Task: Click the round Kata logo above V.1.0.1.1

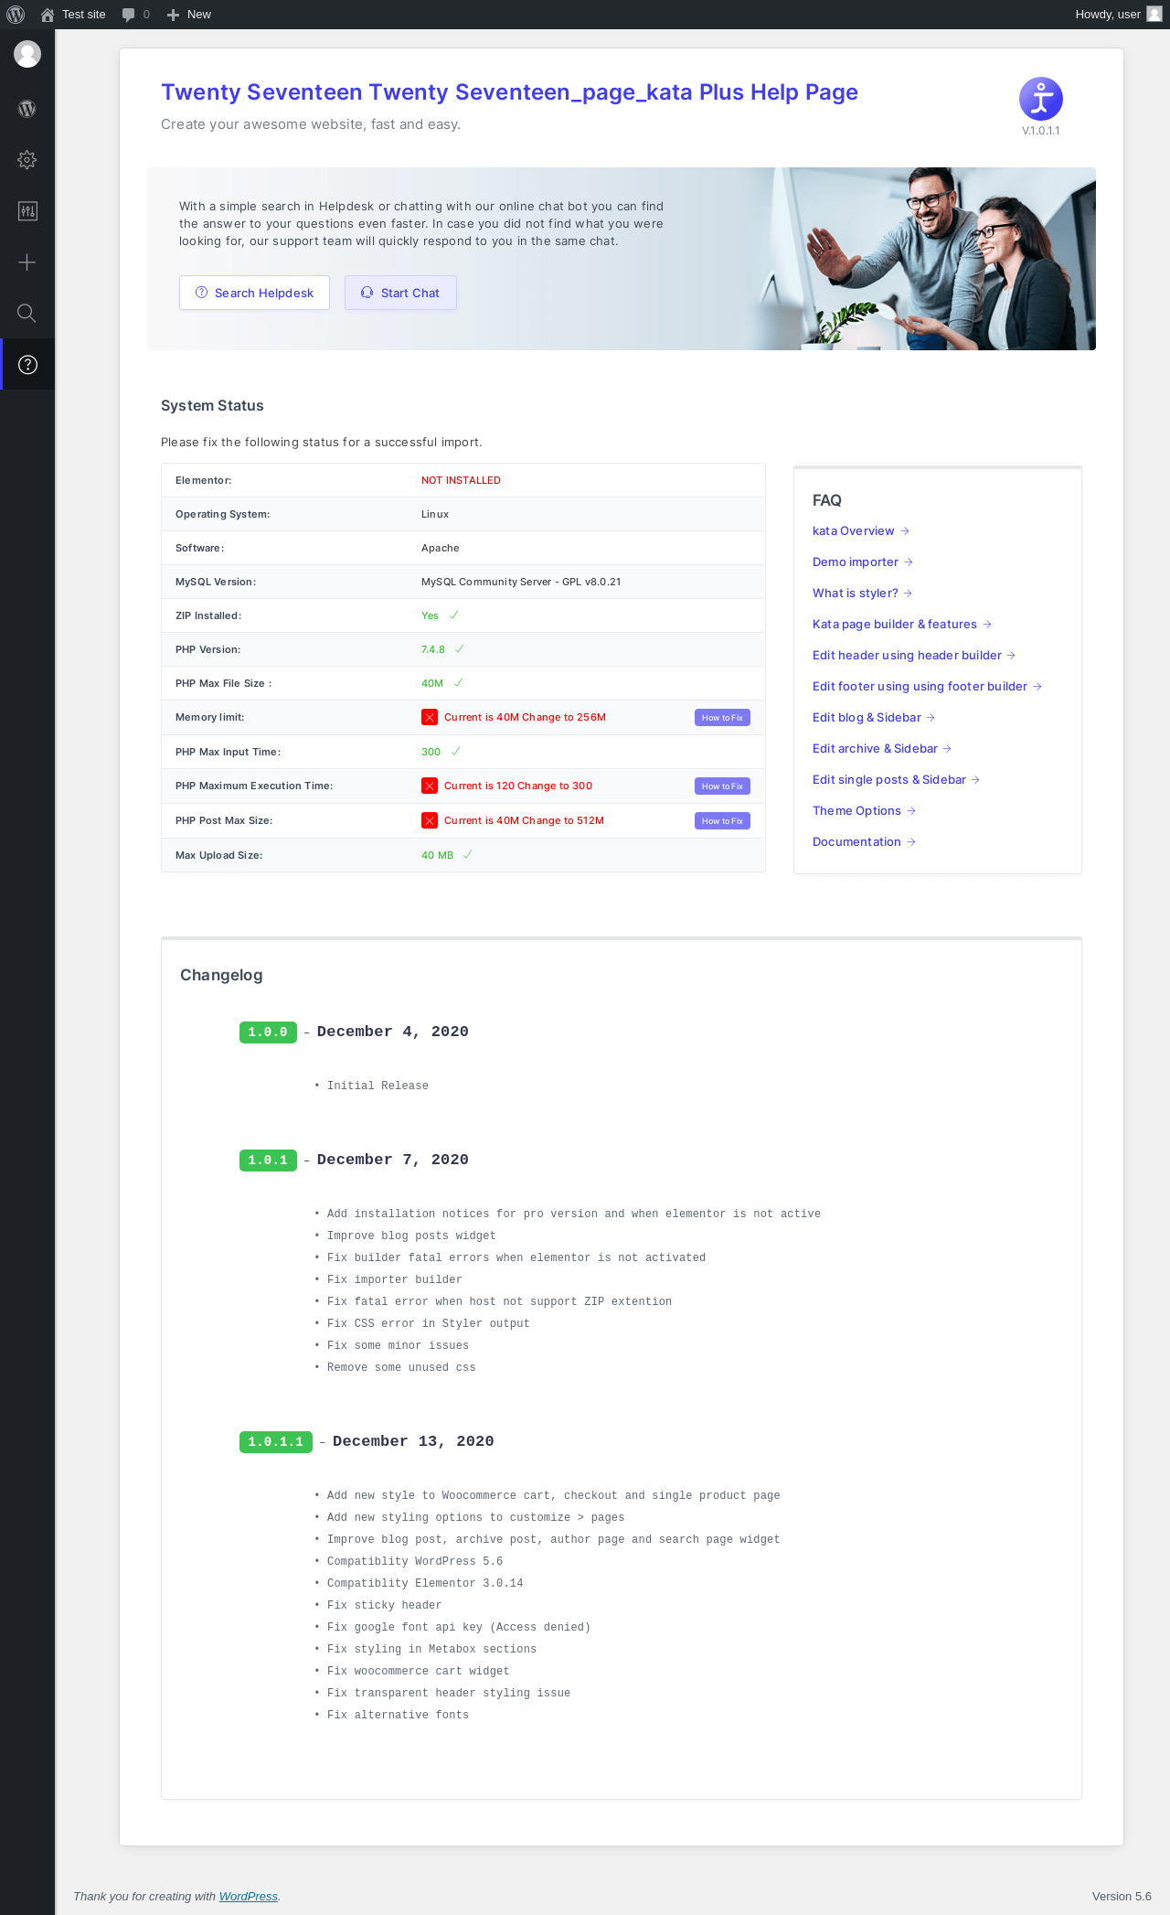Action: [1041, 99]
